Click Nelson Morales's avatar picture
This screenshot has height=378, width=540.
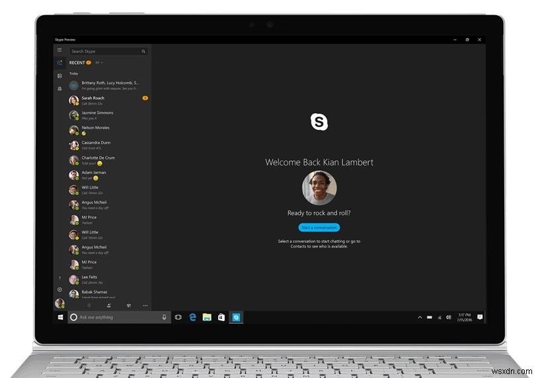click(74, 130)
